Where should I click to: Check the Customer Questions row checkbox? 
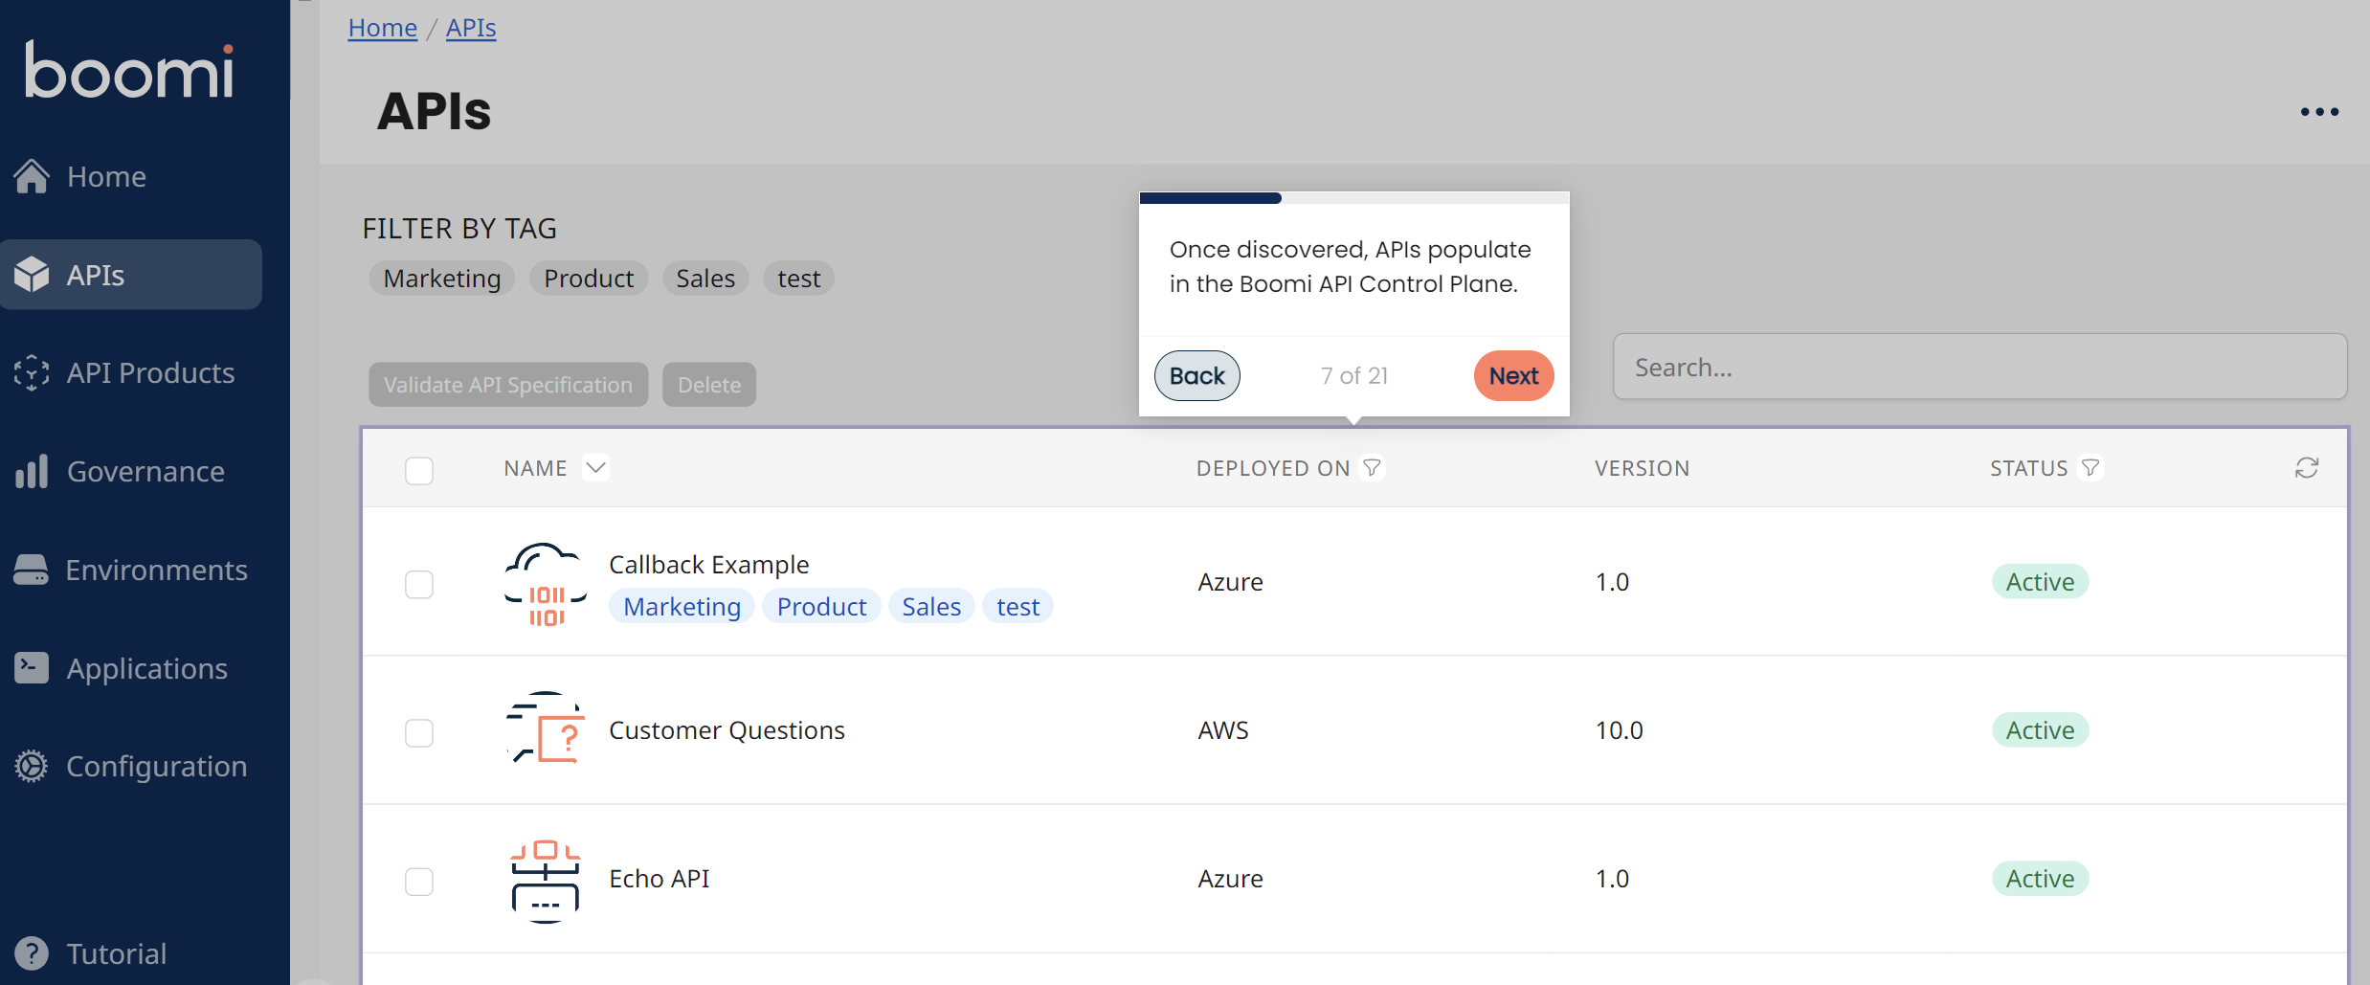point(419,732)
